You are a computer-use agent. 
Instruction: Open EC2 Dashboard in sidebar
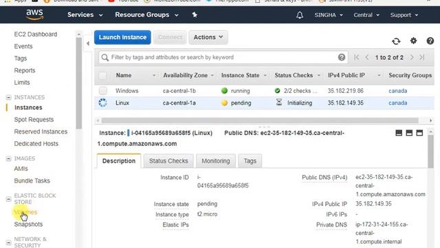[x=36, y=34]
